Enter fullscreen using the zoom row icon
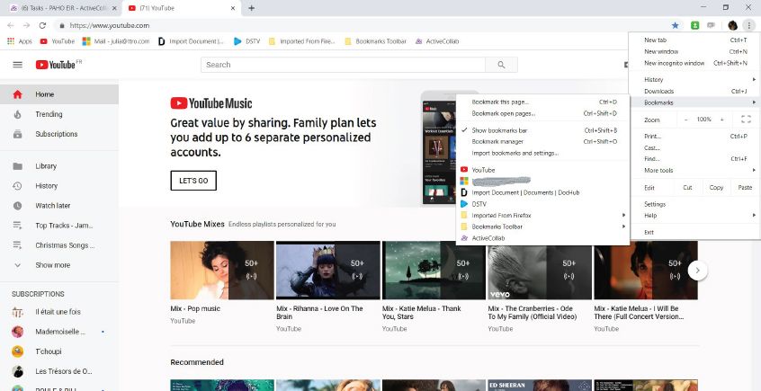This screenshot has width=761, height=391. pos(744,120)
